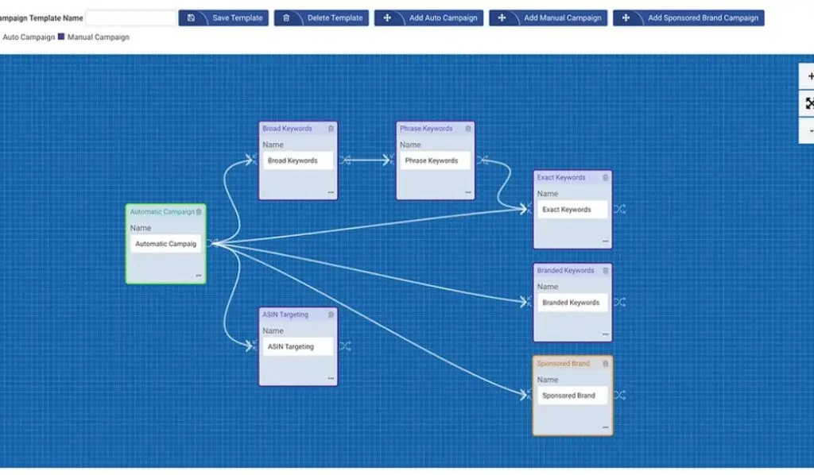Edit the Branded Keywords name field

pos(572,303)
